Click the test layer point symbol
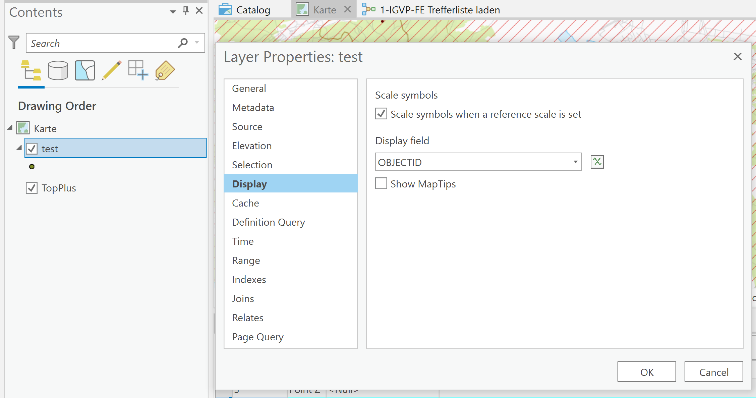Screen dimensions: 756x398 tap(32, 167)
